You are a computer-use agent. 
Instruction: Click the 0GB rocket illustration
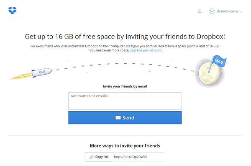click(31, 74)
